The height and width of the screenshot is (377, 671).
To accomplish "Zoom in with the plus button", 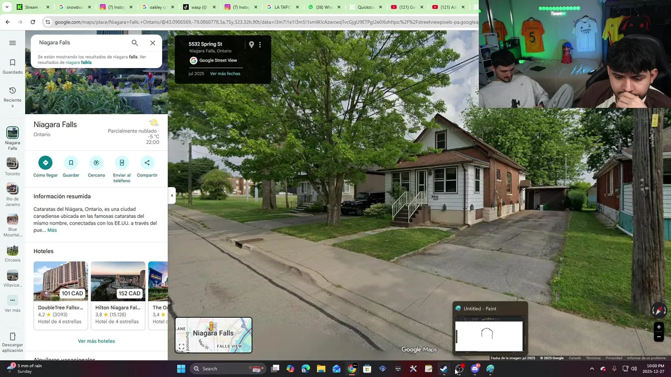I will click(x=659, y=327).
